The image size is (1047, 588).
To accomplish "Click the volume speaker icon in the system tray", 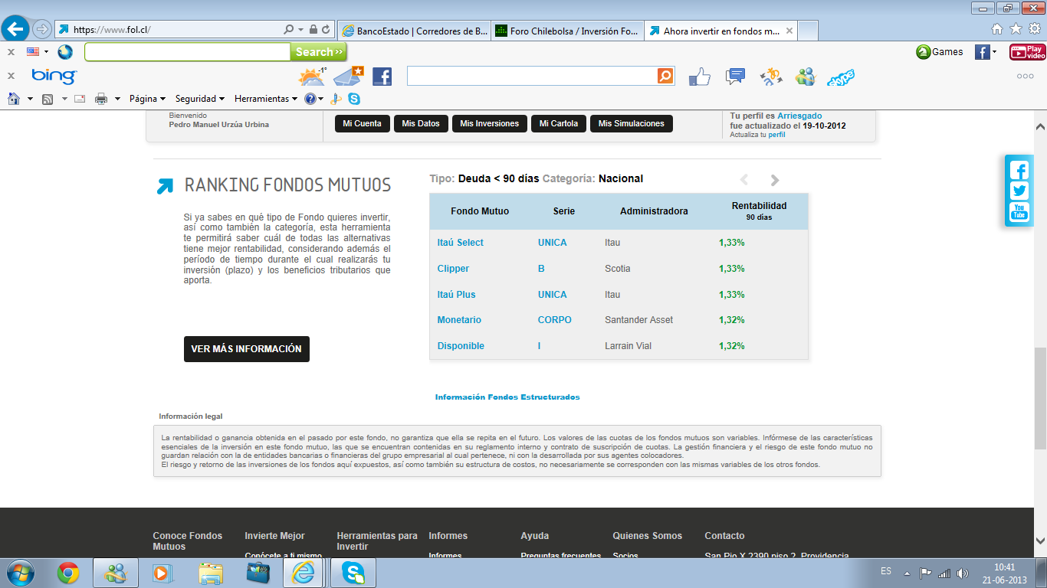I will coord(963,573).
